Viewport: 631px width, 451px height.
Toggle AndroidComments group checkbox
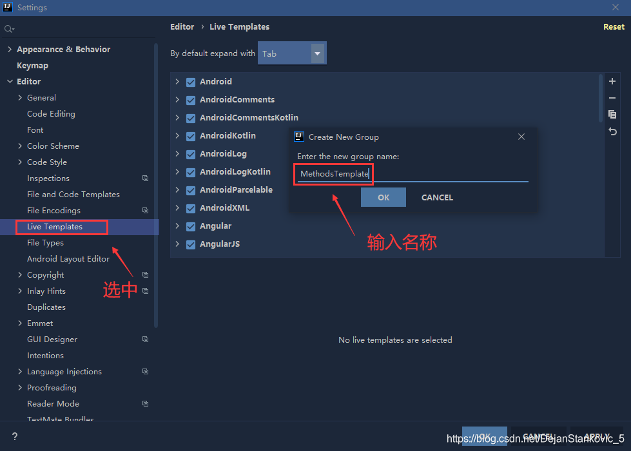[191, 100]
